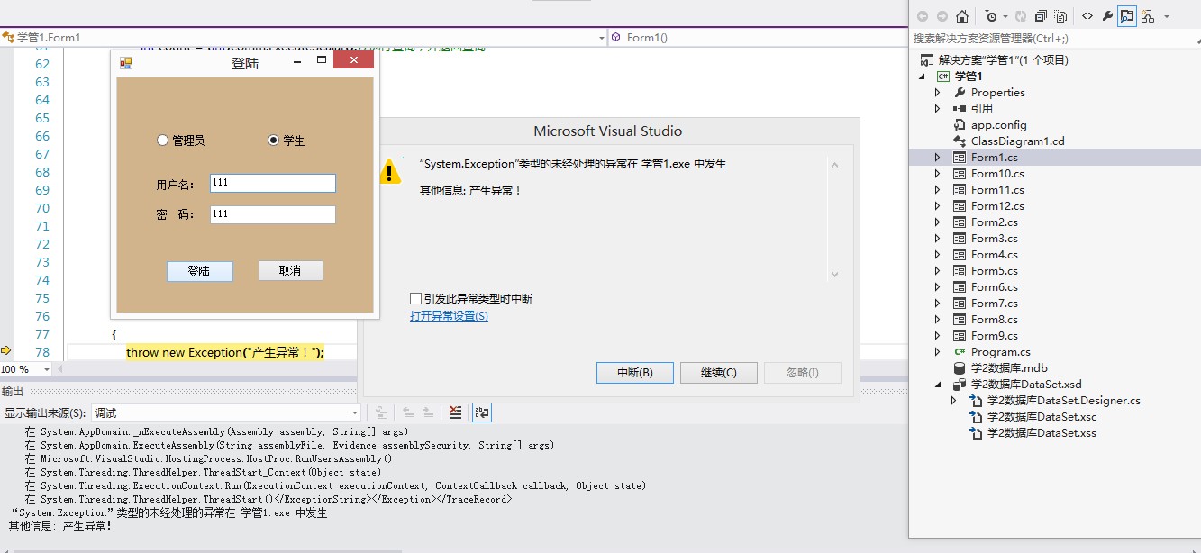
Task: Click the Solution Explorer search box
Action: 1054,39
